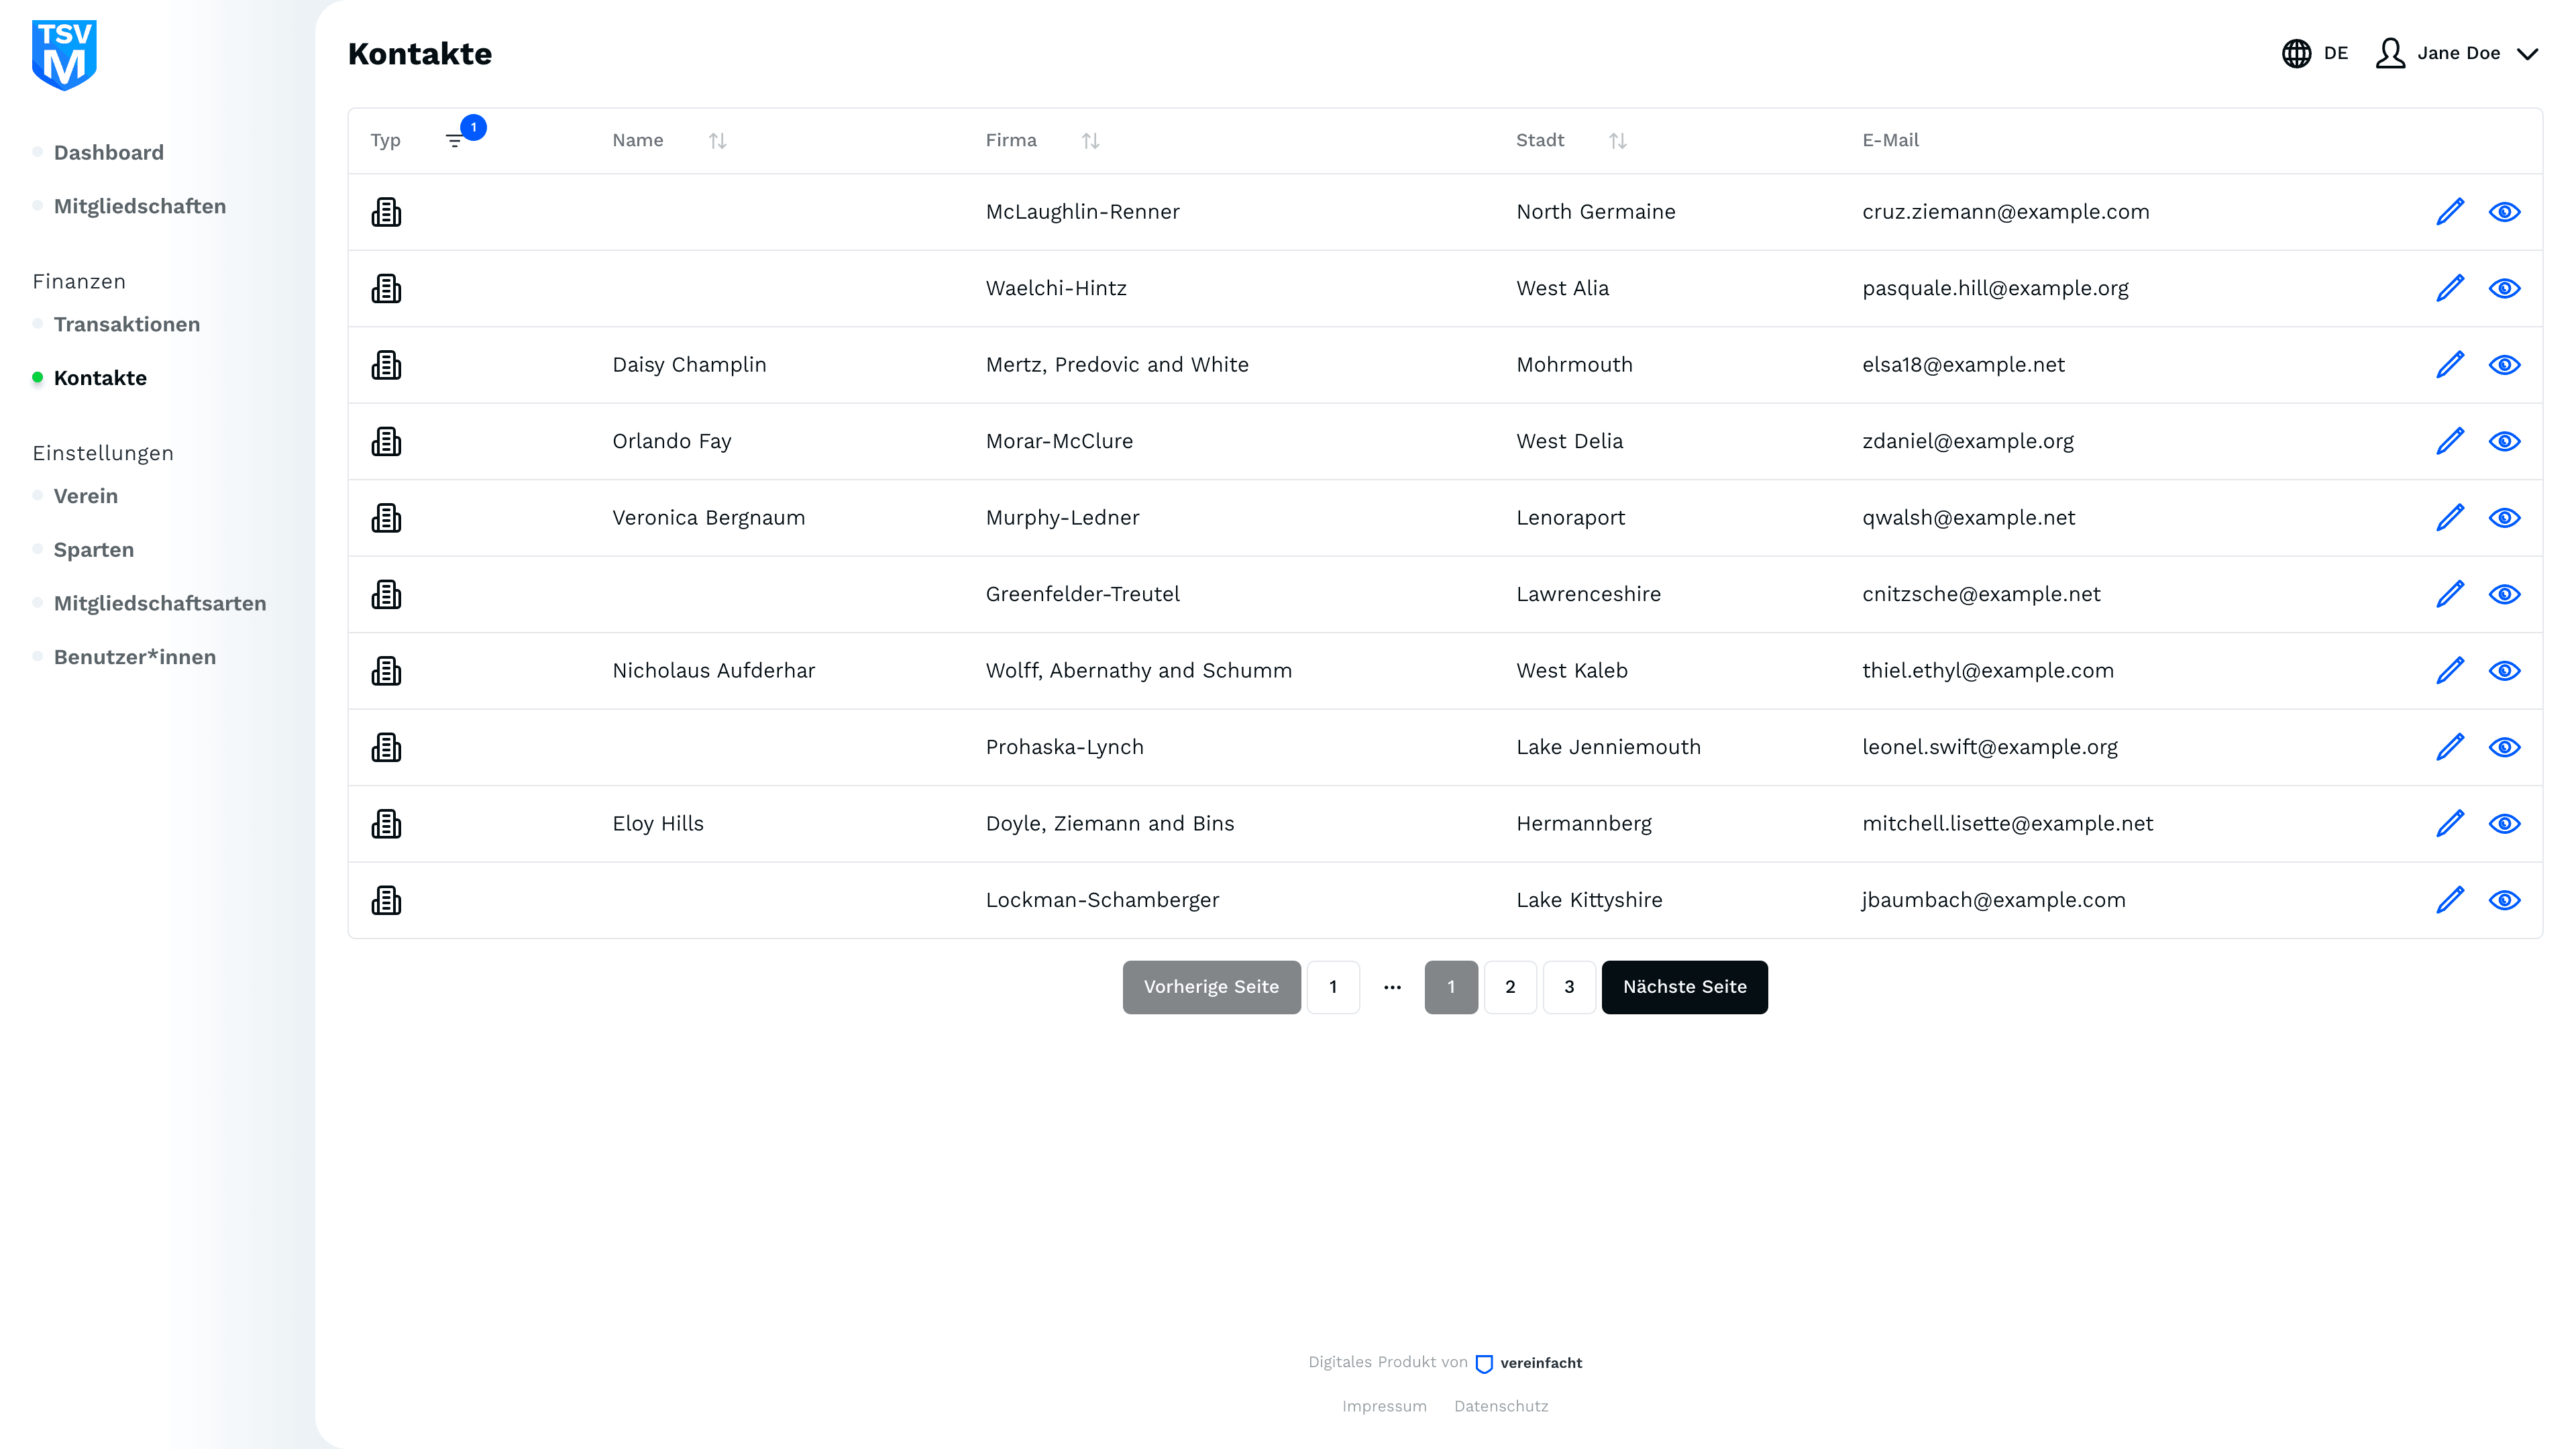Click the TSV M club logo
This screenshot has height=1449, width=2576.
(64, 55)
